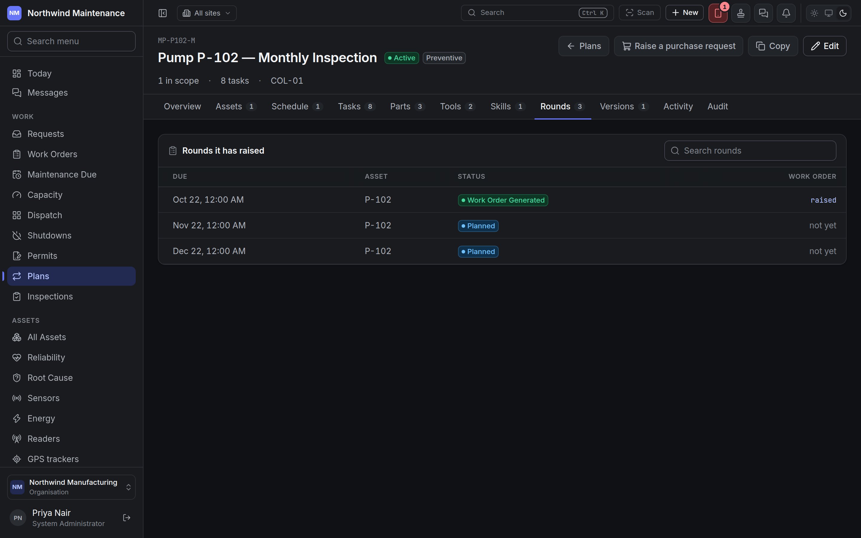Go to Requests in sidebar
Image resolution: width=861 pixels, height=538 pixels.
point(71,134)
